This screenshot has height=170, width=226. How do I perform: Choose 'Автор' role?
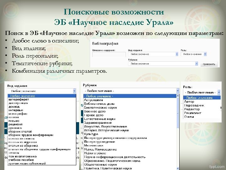202,102
